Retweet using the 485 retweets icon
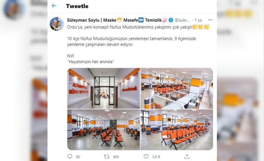The image size is (264, 161). [x=107, y=157]
